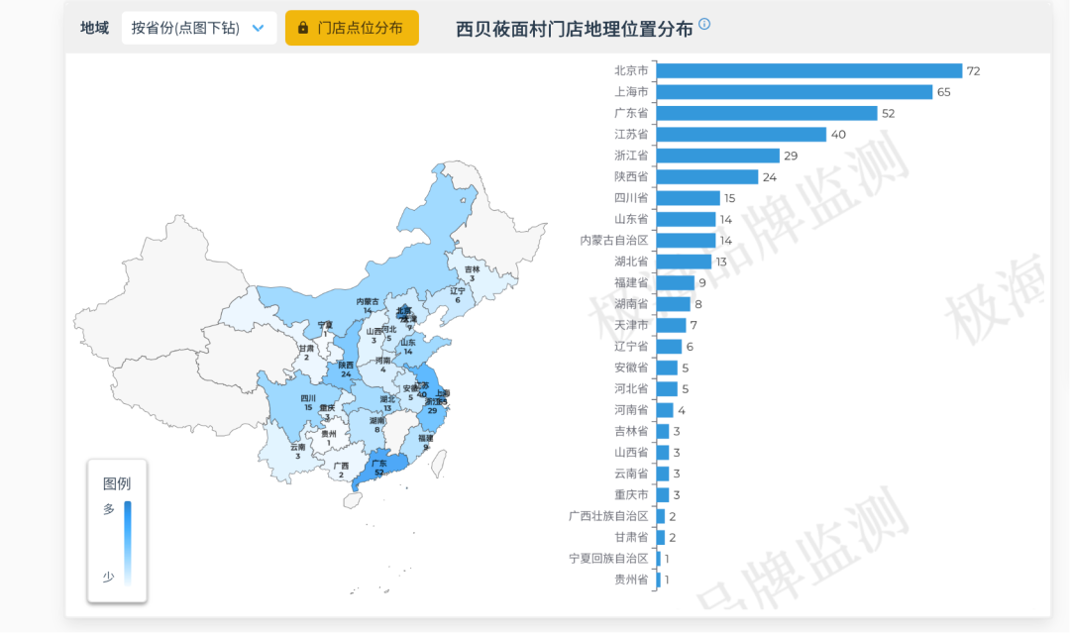Click the 吉林省 axis label
This screenshot has width=1070, height=633.
click(631, 431)
